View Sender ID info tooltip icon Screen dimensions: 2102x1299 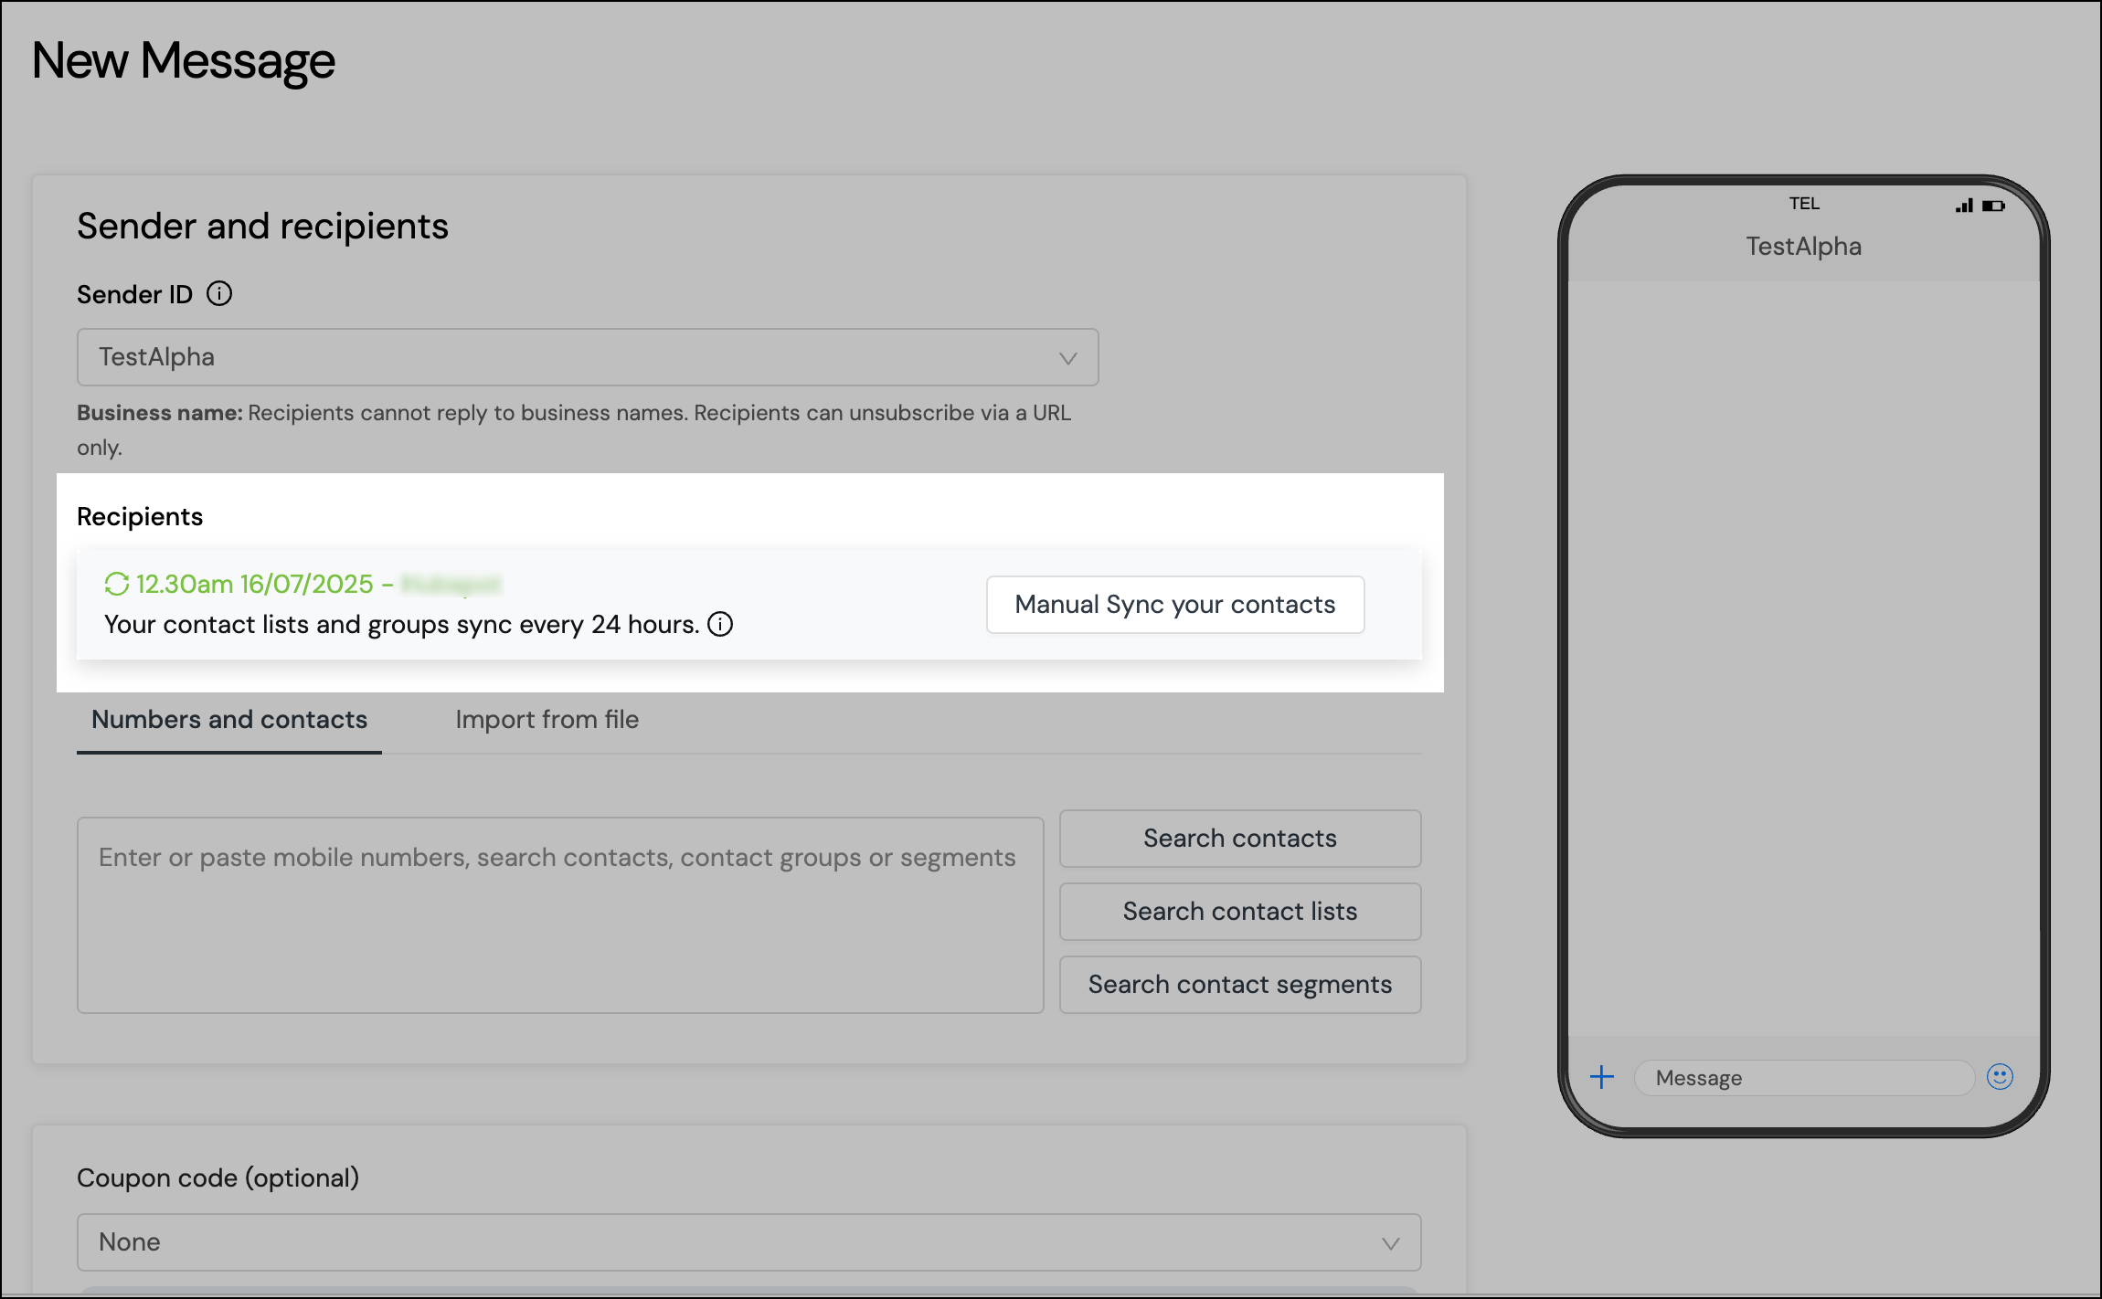[x=218, y=293]
